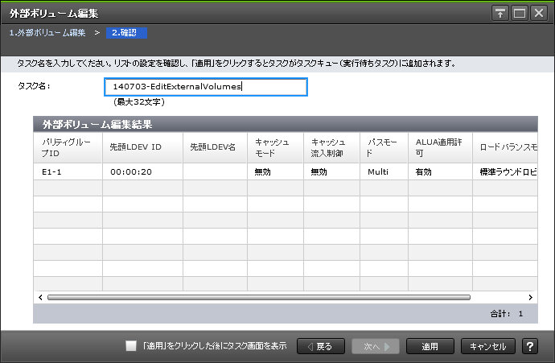The image size is (555, 363).
Task: Select the 2.確認 step tab
Action: tap(126, 33)
